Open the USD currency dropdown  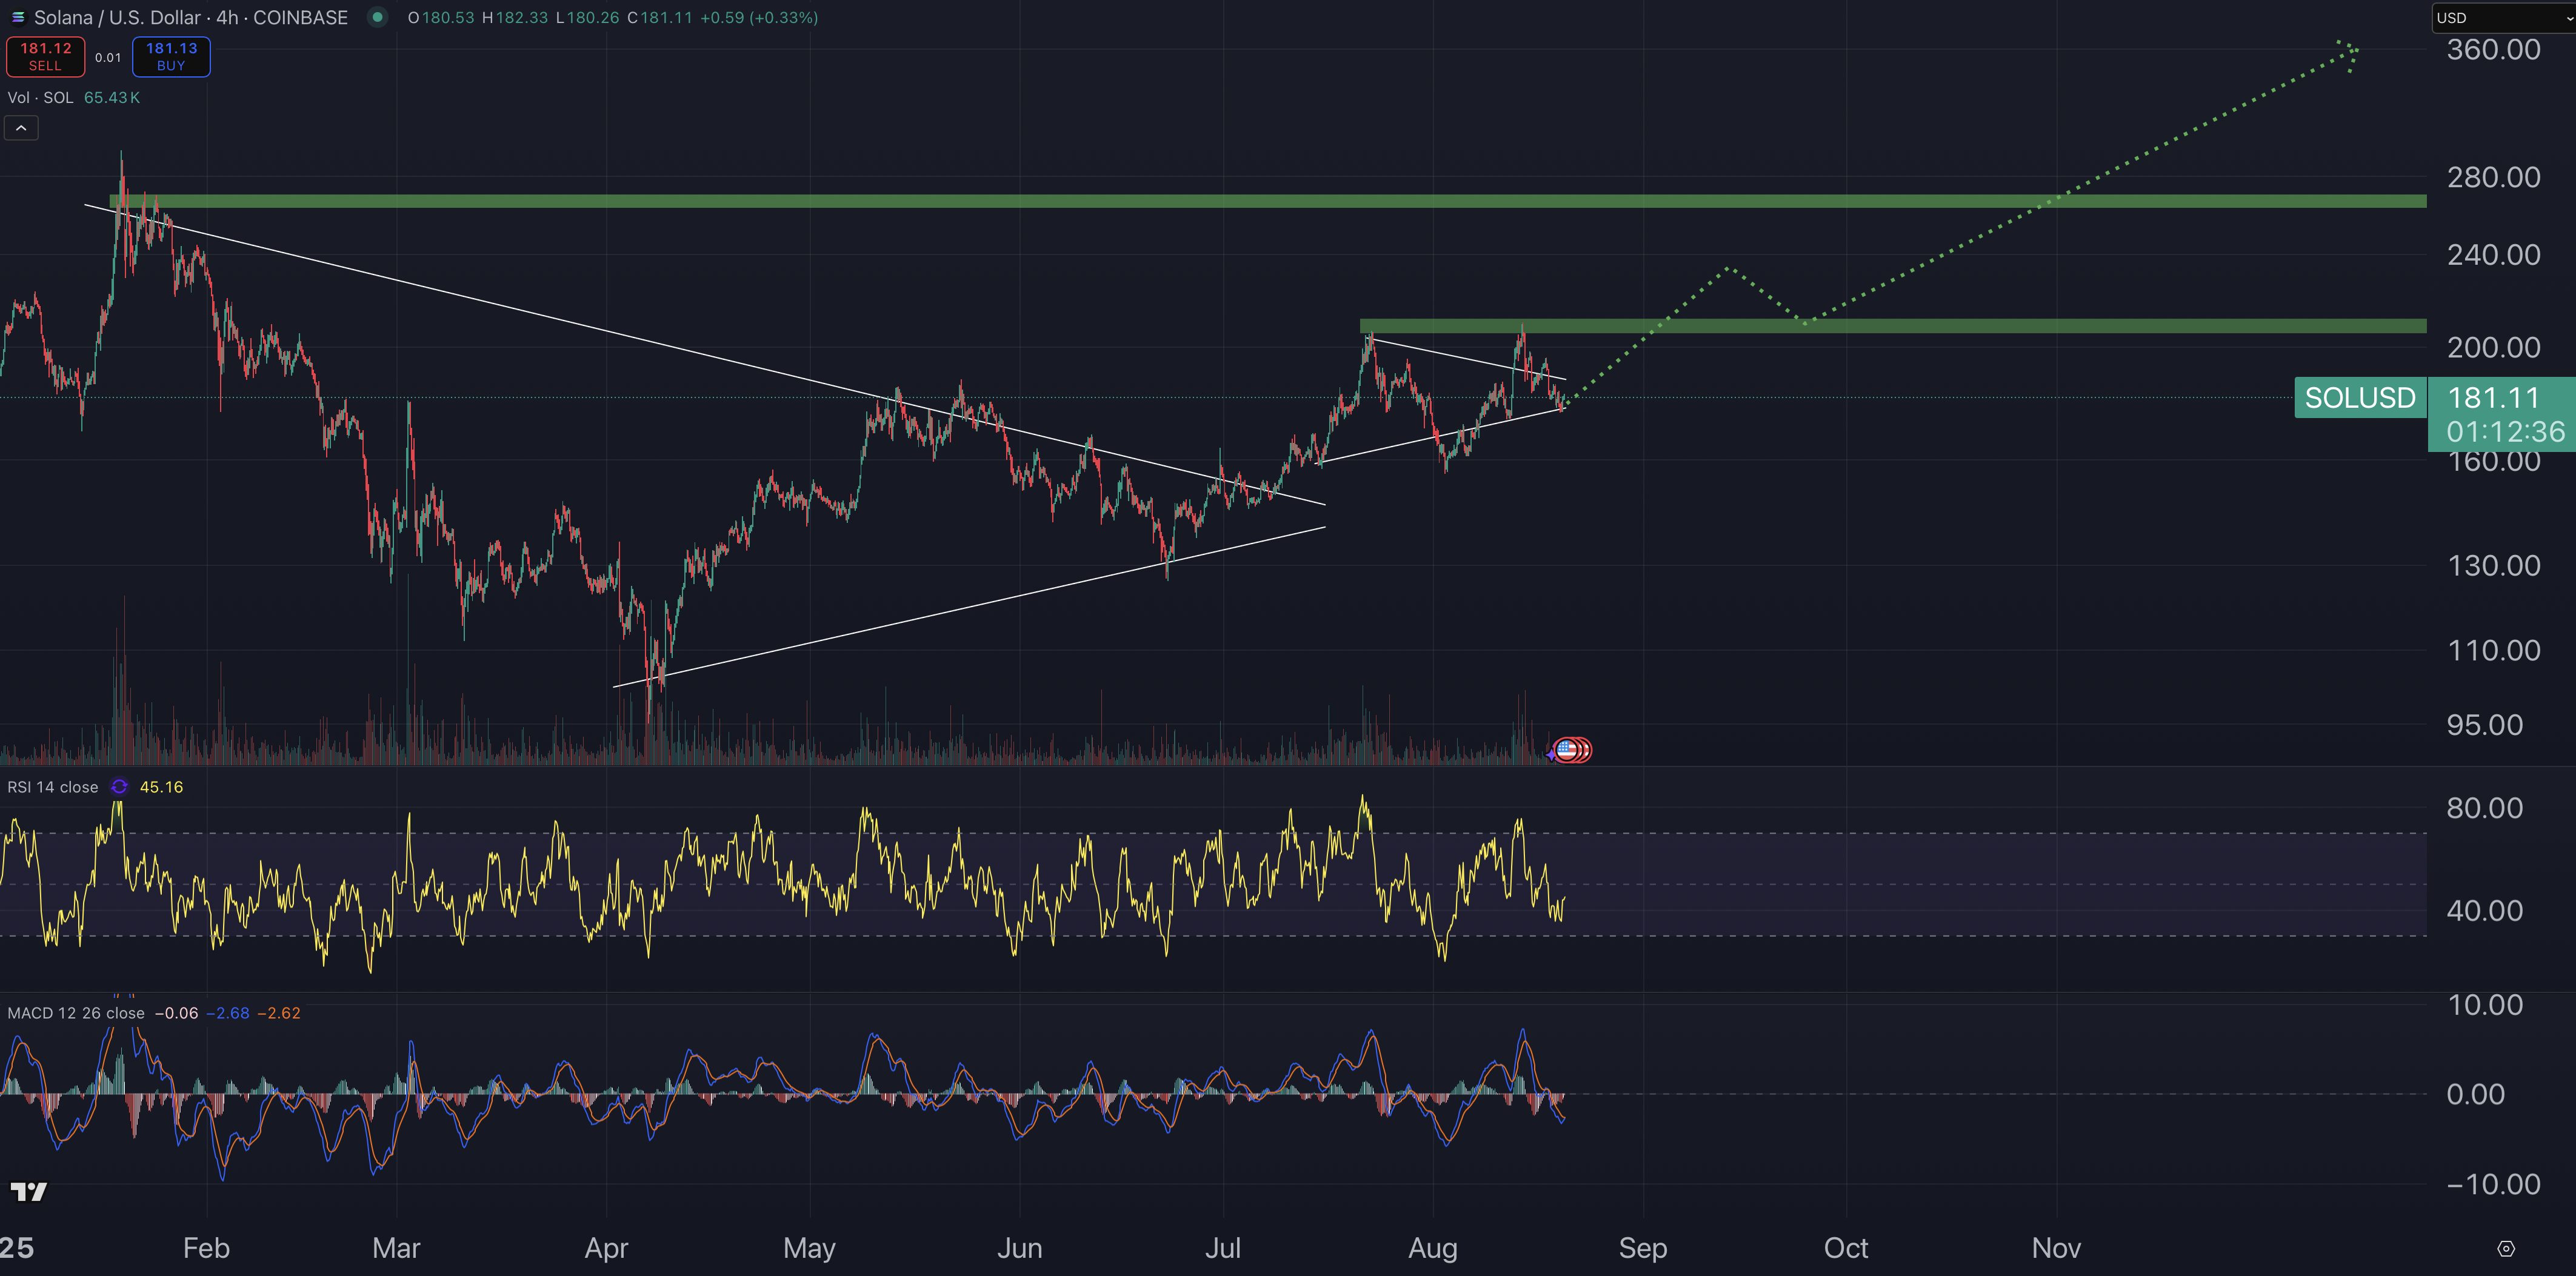[x=2503, y=17]
